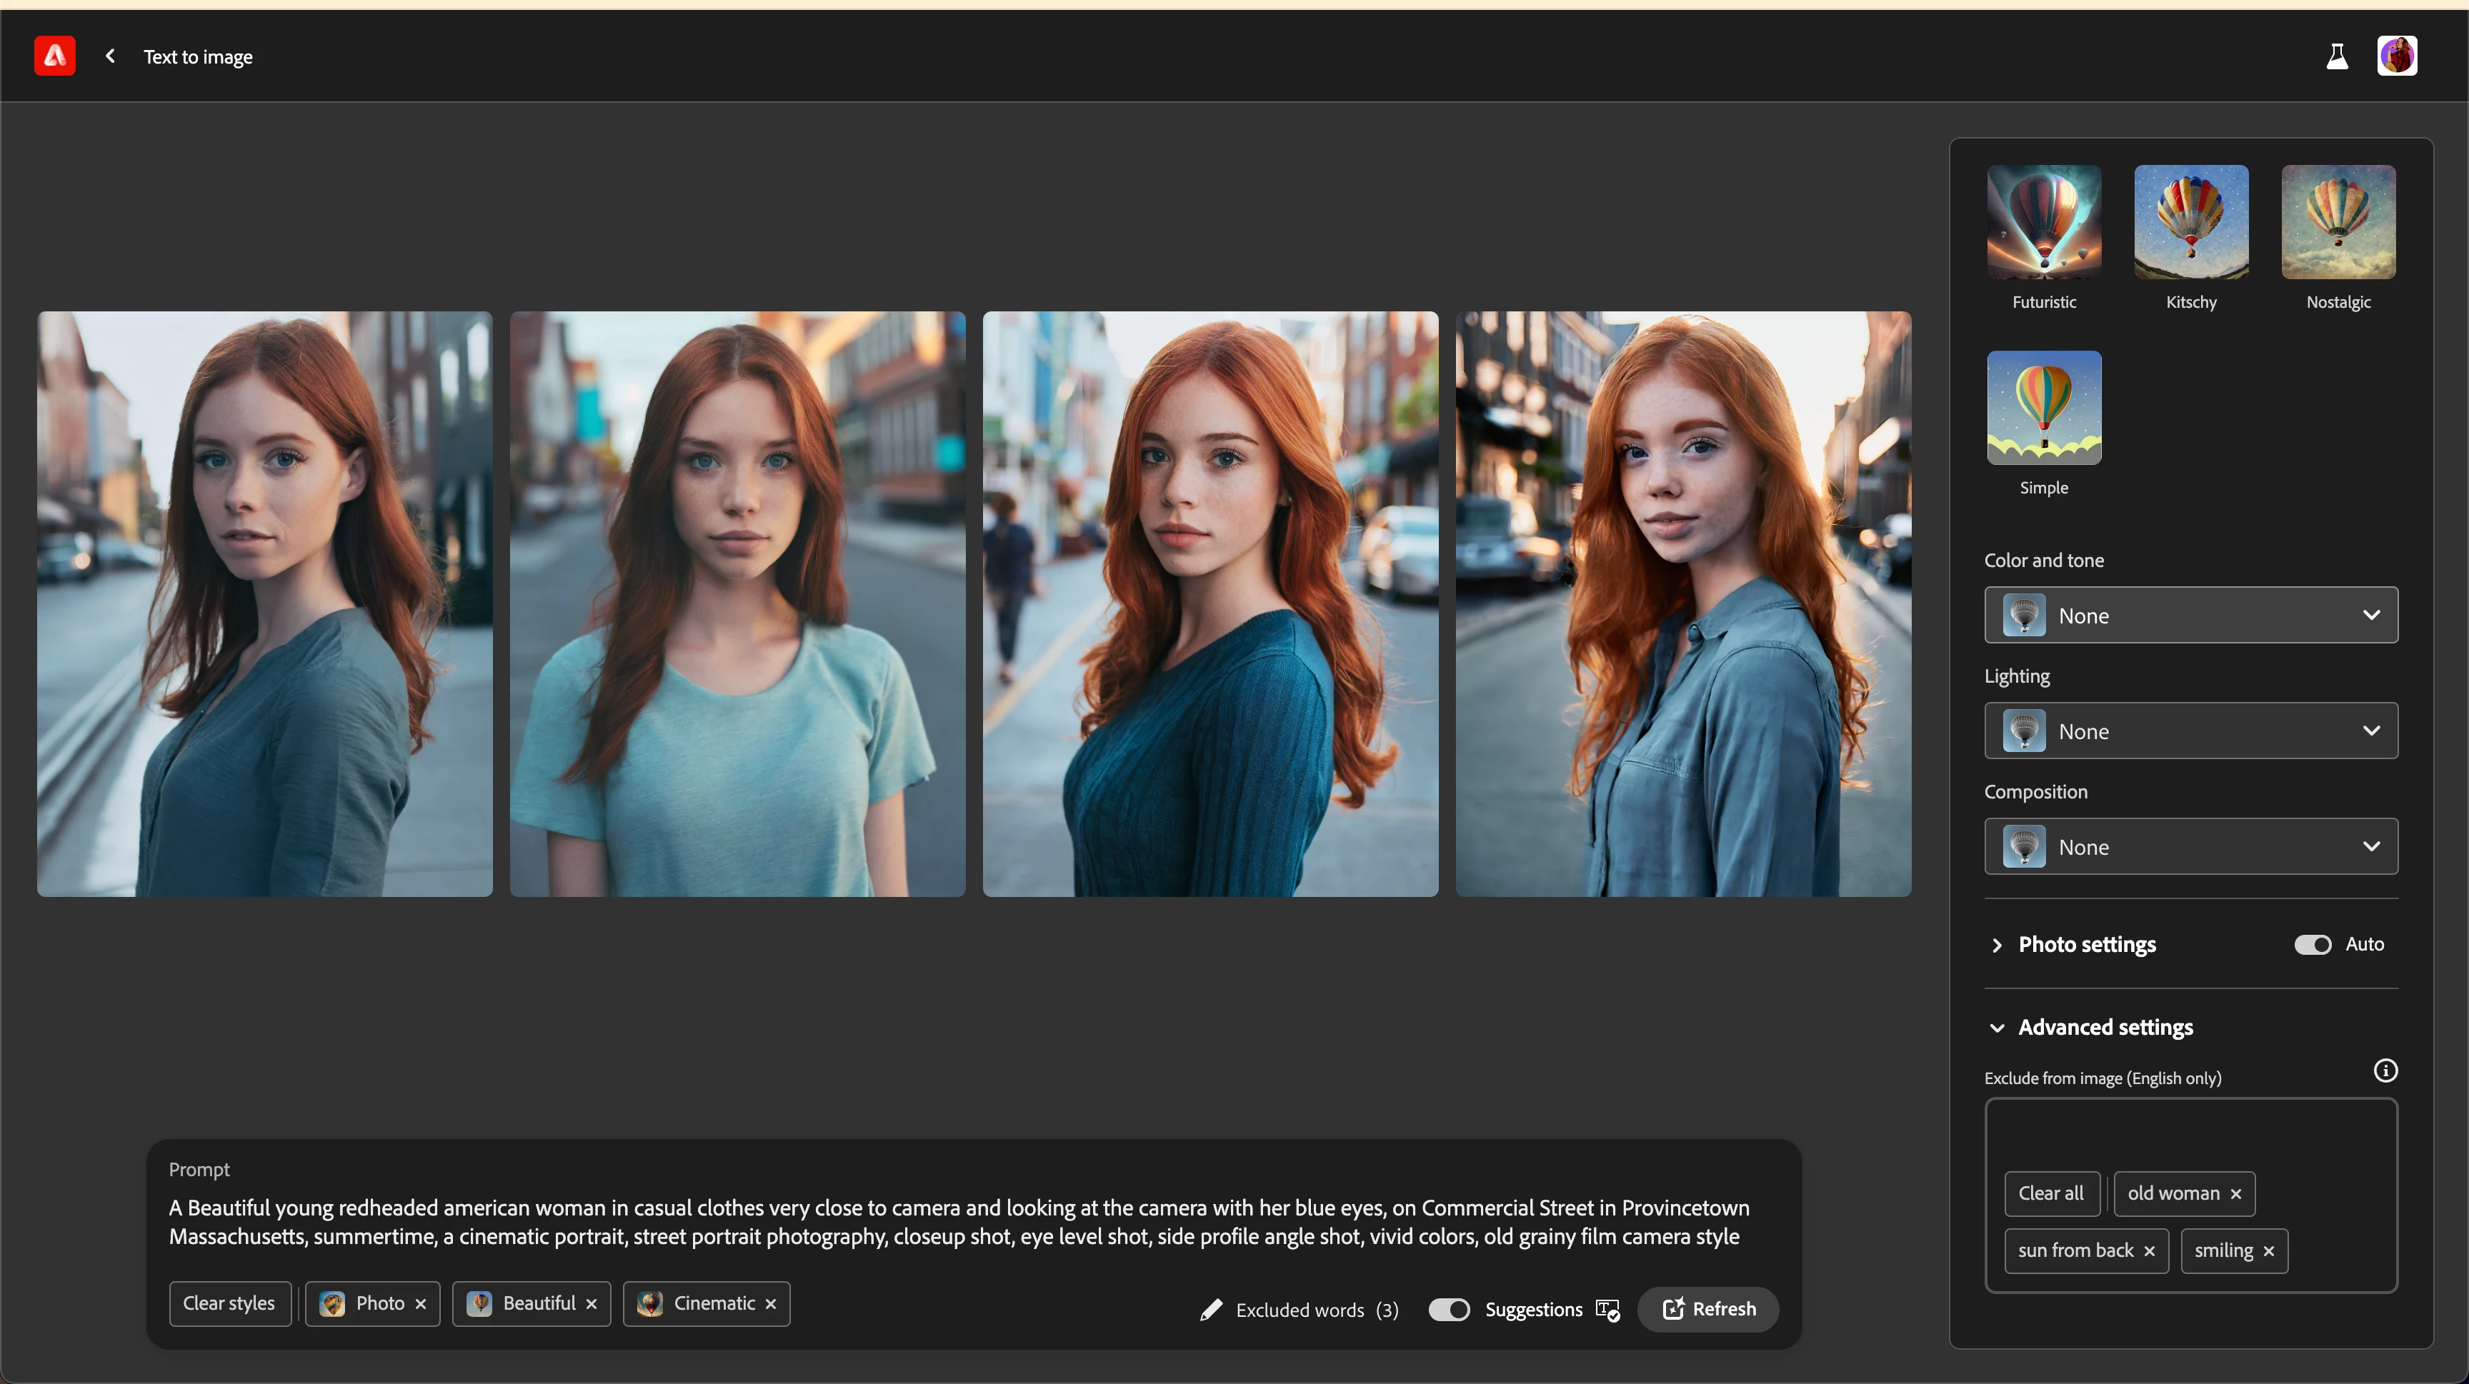Collapse the Advanced settings section
Image resolution: width=2469 pixels, height=1384 pixels.
(1997, 1028)
